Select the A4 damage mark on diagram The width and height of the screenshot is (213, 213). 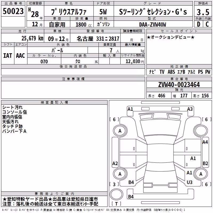pyautogui.click(x=205, y=142)
